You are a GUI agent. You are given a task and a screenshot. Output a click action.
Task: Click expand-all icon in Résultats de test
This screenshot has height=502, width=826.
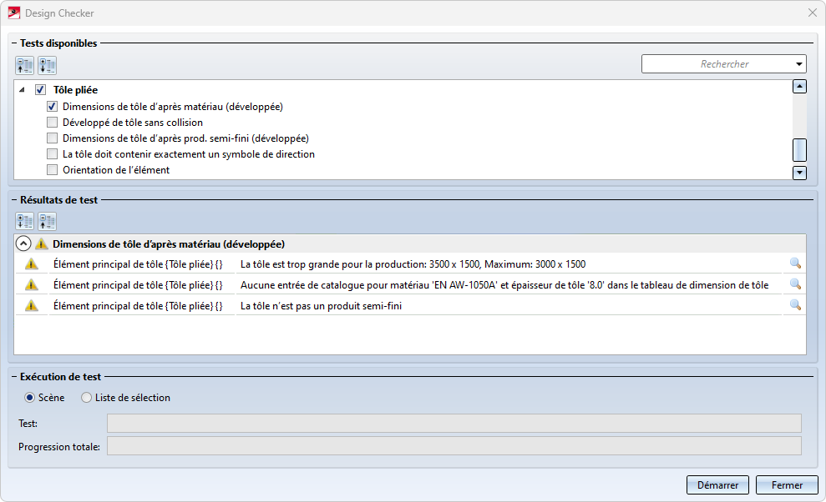pyautogui.click(x=25, y=222)
